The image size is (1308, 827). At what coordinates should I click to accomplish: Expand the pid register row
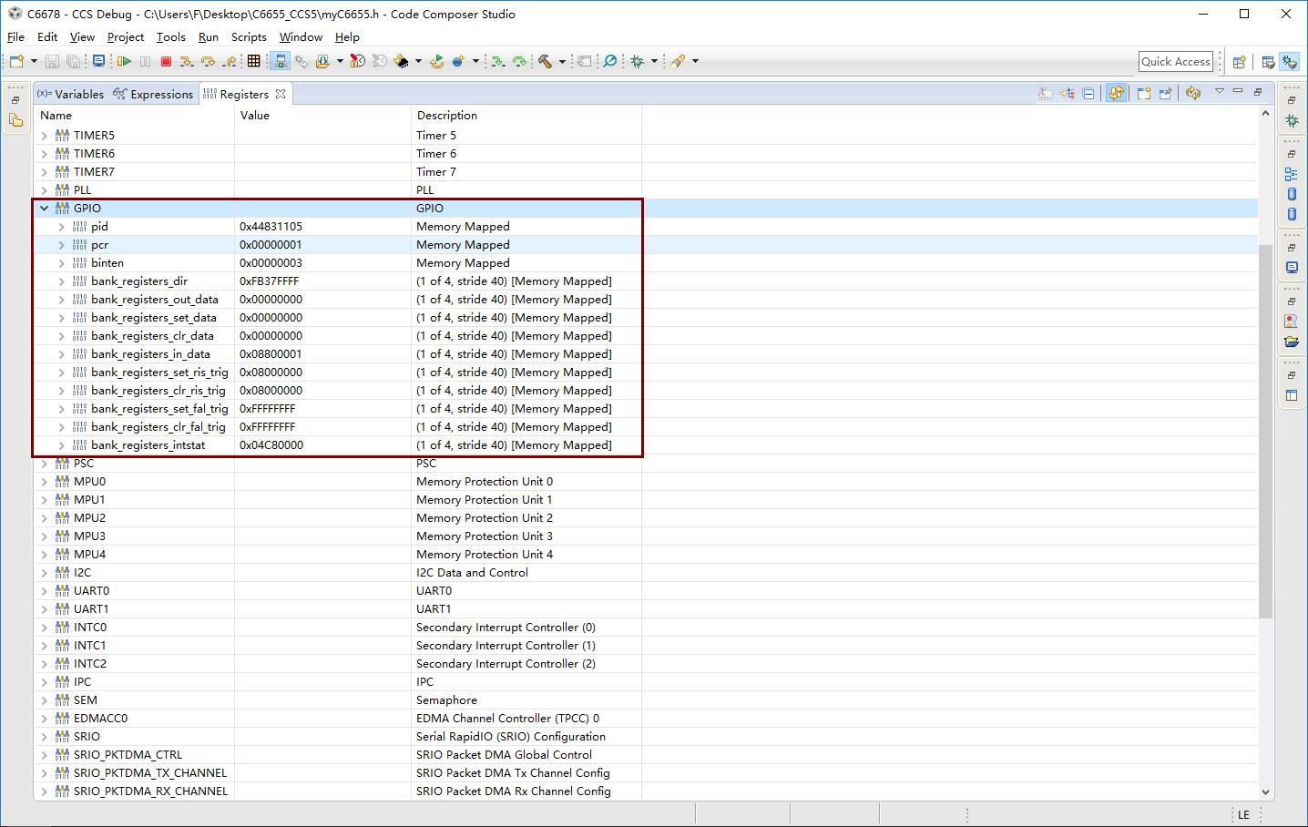[61, 227]
